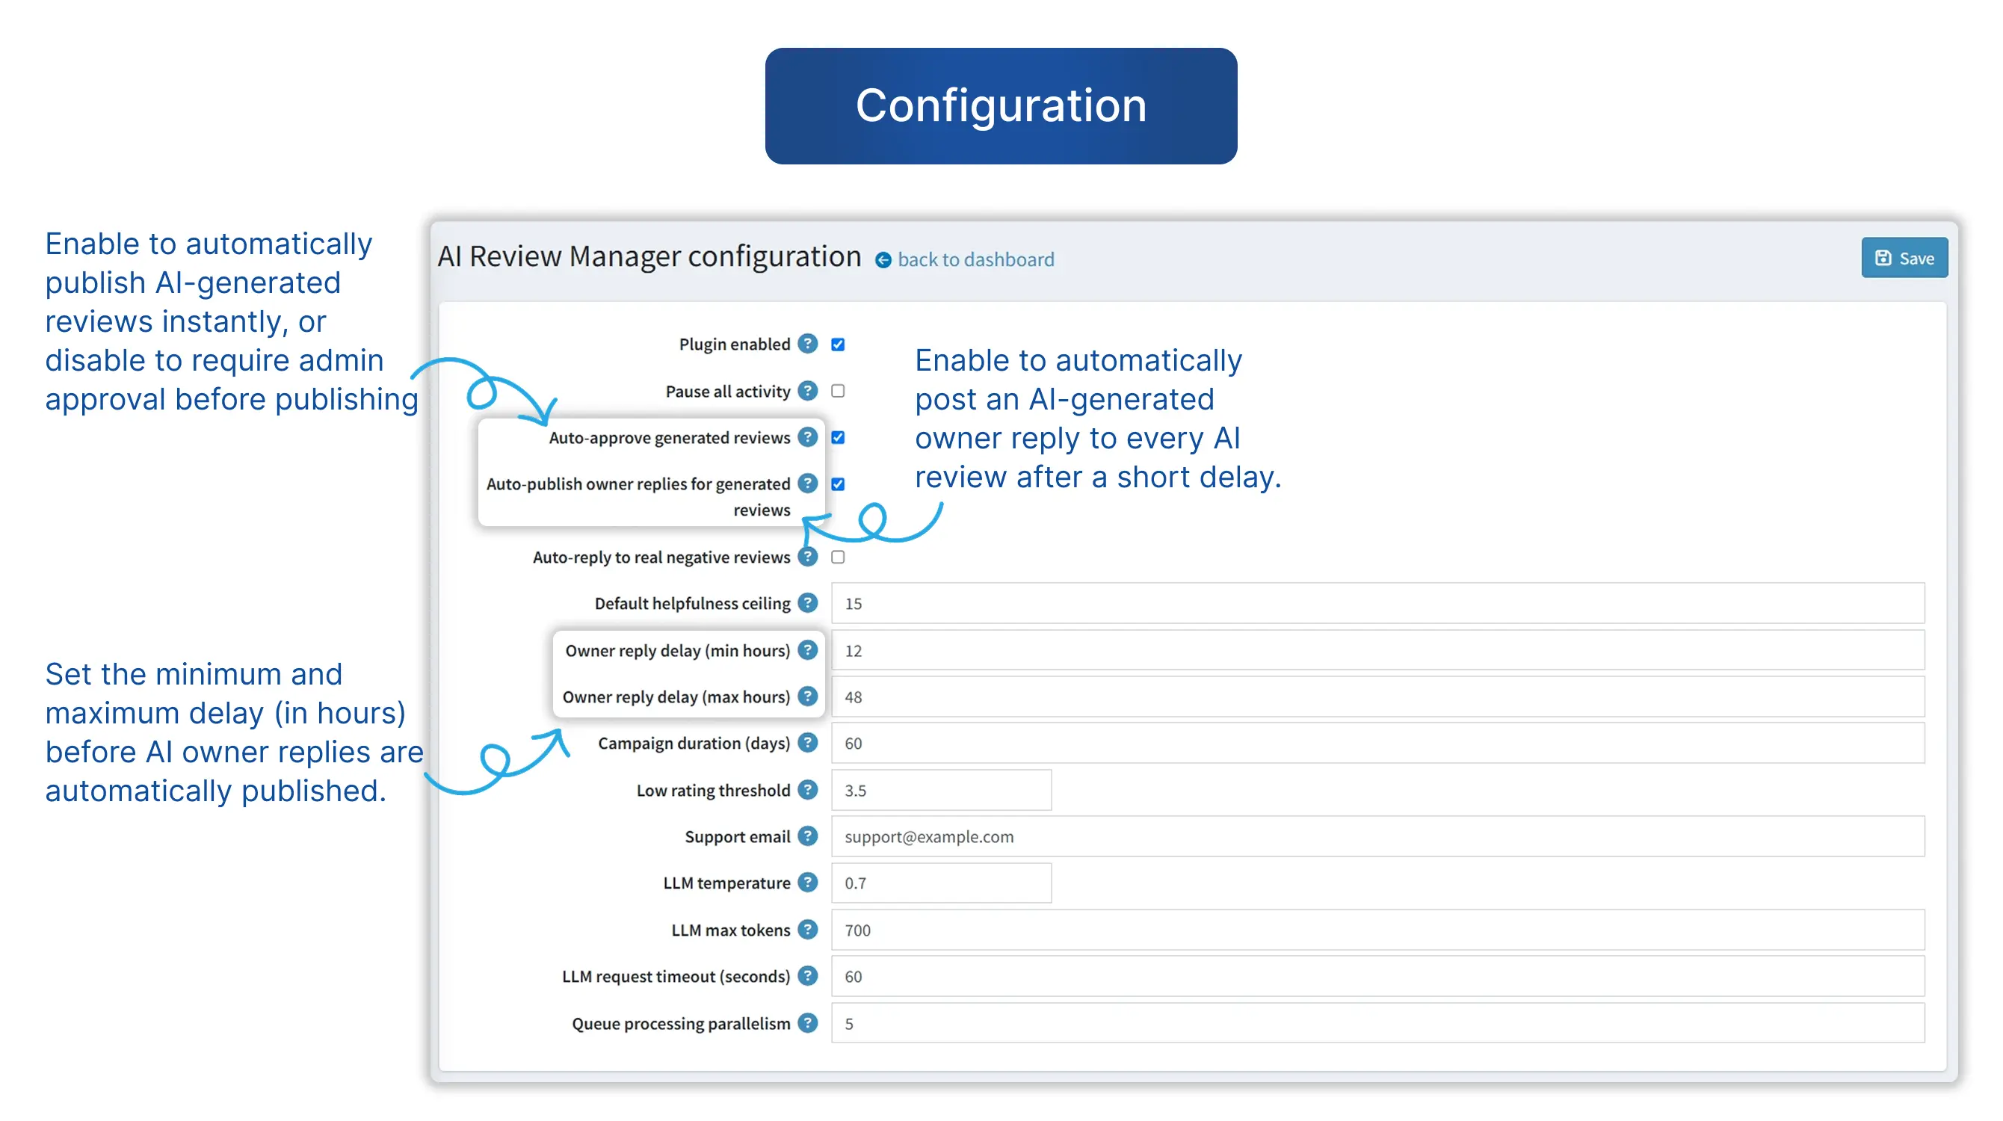
Task: Click help icon beside Plugin enabled
Action: click(808, 344)
